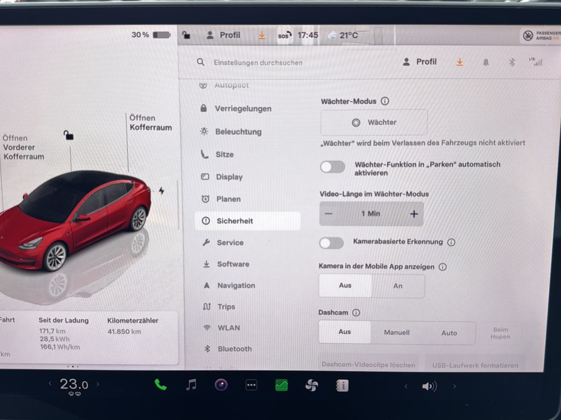Enable Wächter-Funktion in Parken automatically toggle
Image resolution: width=561 pixels, height=420 pixels.
[333, 167]
